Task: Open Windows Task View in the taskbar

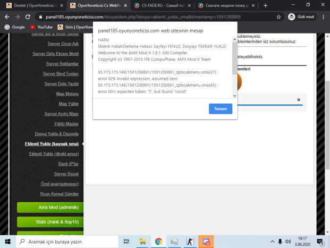Action: tap(126, 242)
